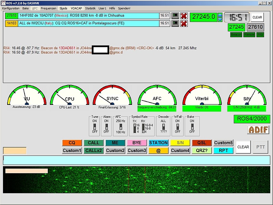
Task: Open the Frequenzen menu
Action: (x=48, y=8)
